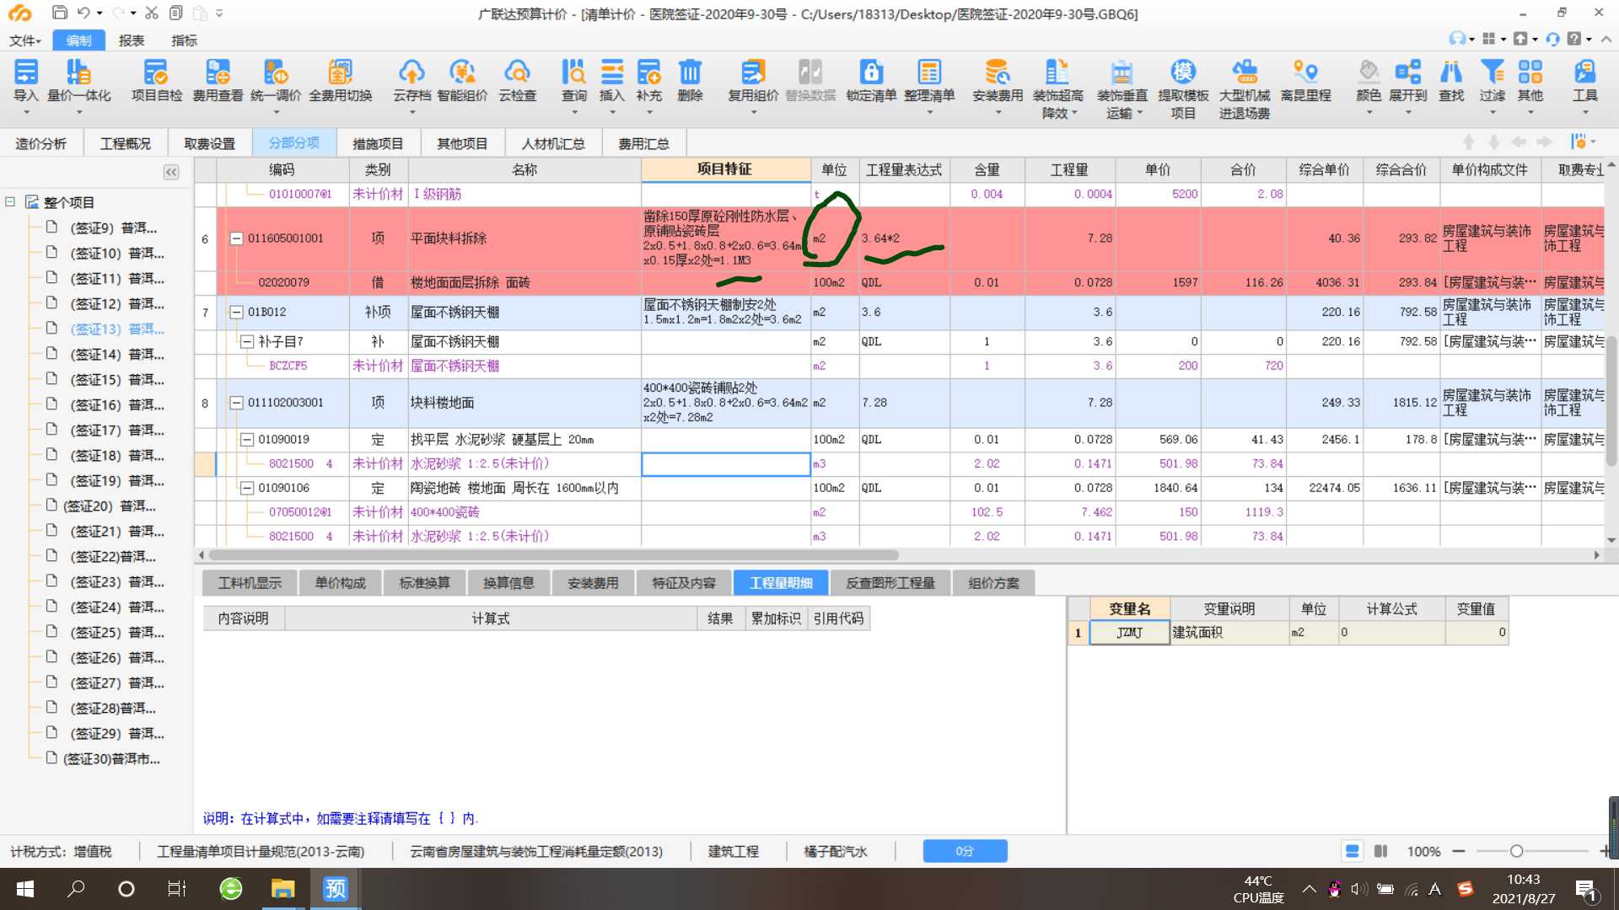Click the undo arrow icon

click(x=83, y=13)
